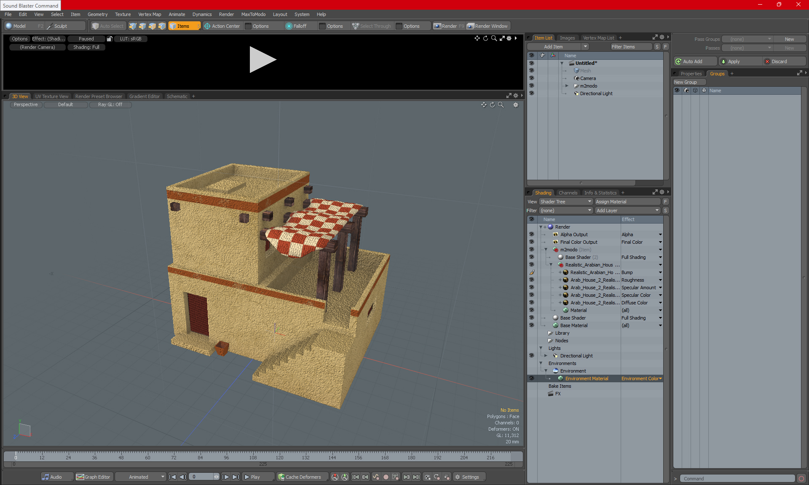Click the Assign Material button
This screenshot has width=809, height=485.
(627, 202)
